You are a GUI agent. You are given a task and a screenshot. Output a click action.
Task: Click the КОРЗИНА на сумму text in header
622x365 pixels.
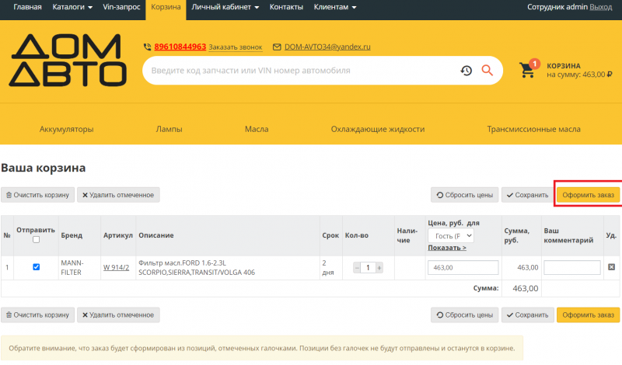[x=579, y=70]
